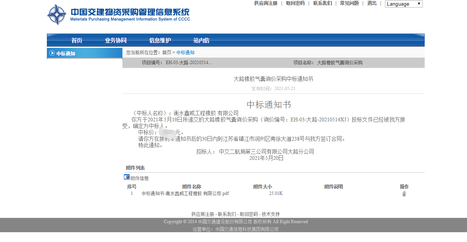Open the 信息维护 navigation menu
Screen dimensions: 467x242
tap(160, 40)
